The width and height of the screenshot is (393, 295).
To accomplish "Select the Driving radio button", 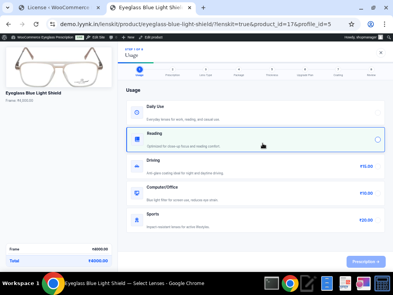I will [x=378, y=166].
